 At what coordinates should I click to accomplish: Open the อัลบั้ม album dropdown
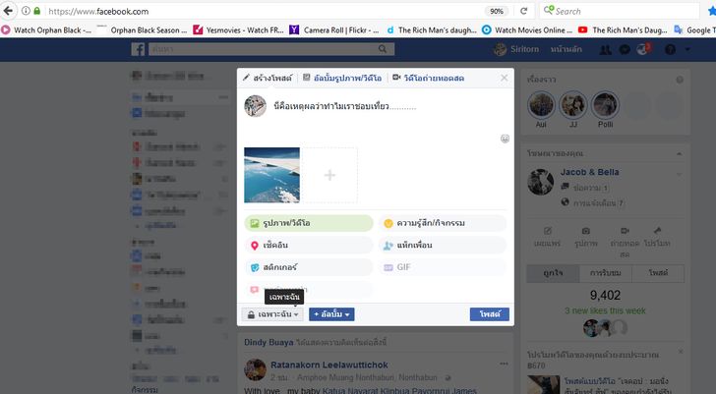[x=331, y=314]
